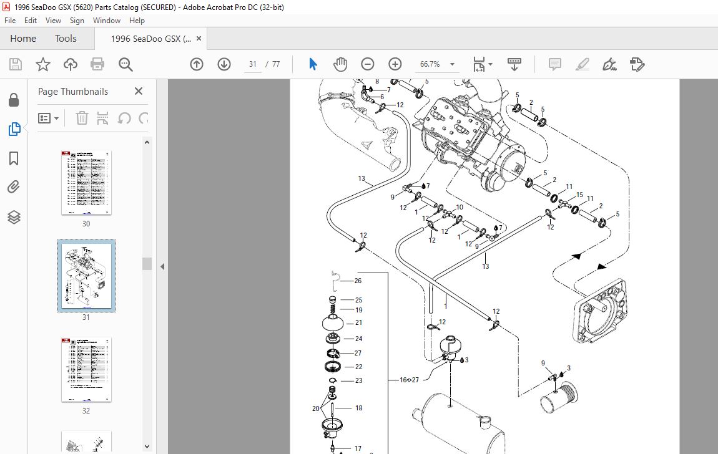Close the Page Thumbnails panel
This screenshot has height=454, width=718.
(138, 92)
